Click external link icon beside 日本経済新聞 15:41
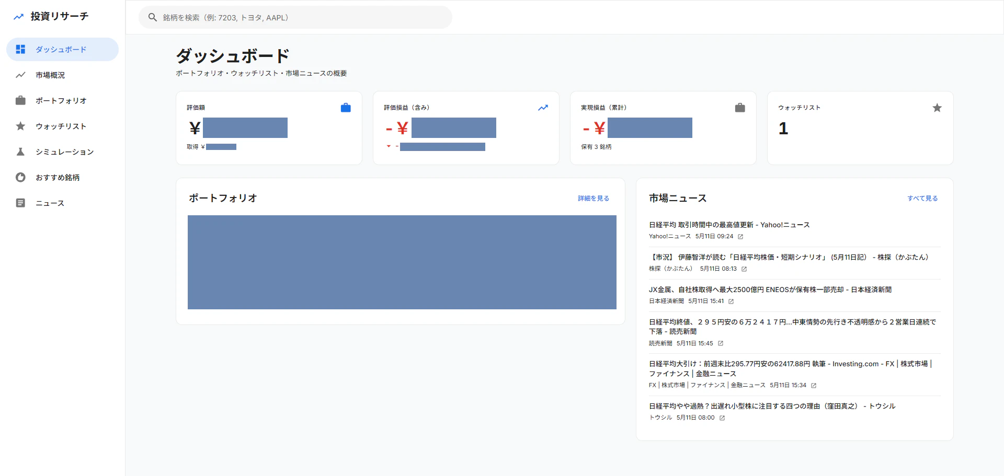The height and width of the screenshot is (476, 1004). coord(731,301)
